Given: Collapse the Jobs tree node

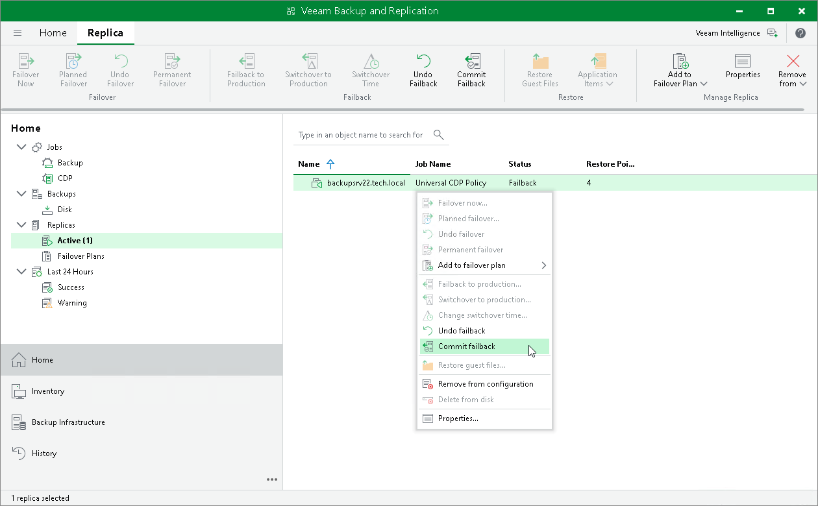Looking at the screenshot, I should click(x=21, y=147).
